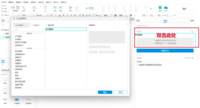Click the fill shadow dark swatch
Viewport: 200px width, 108px height.
[115, 15]
